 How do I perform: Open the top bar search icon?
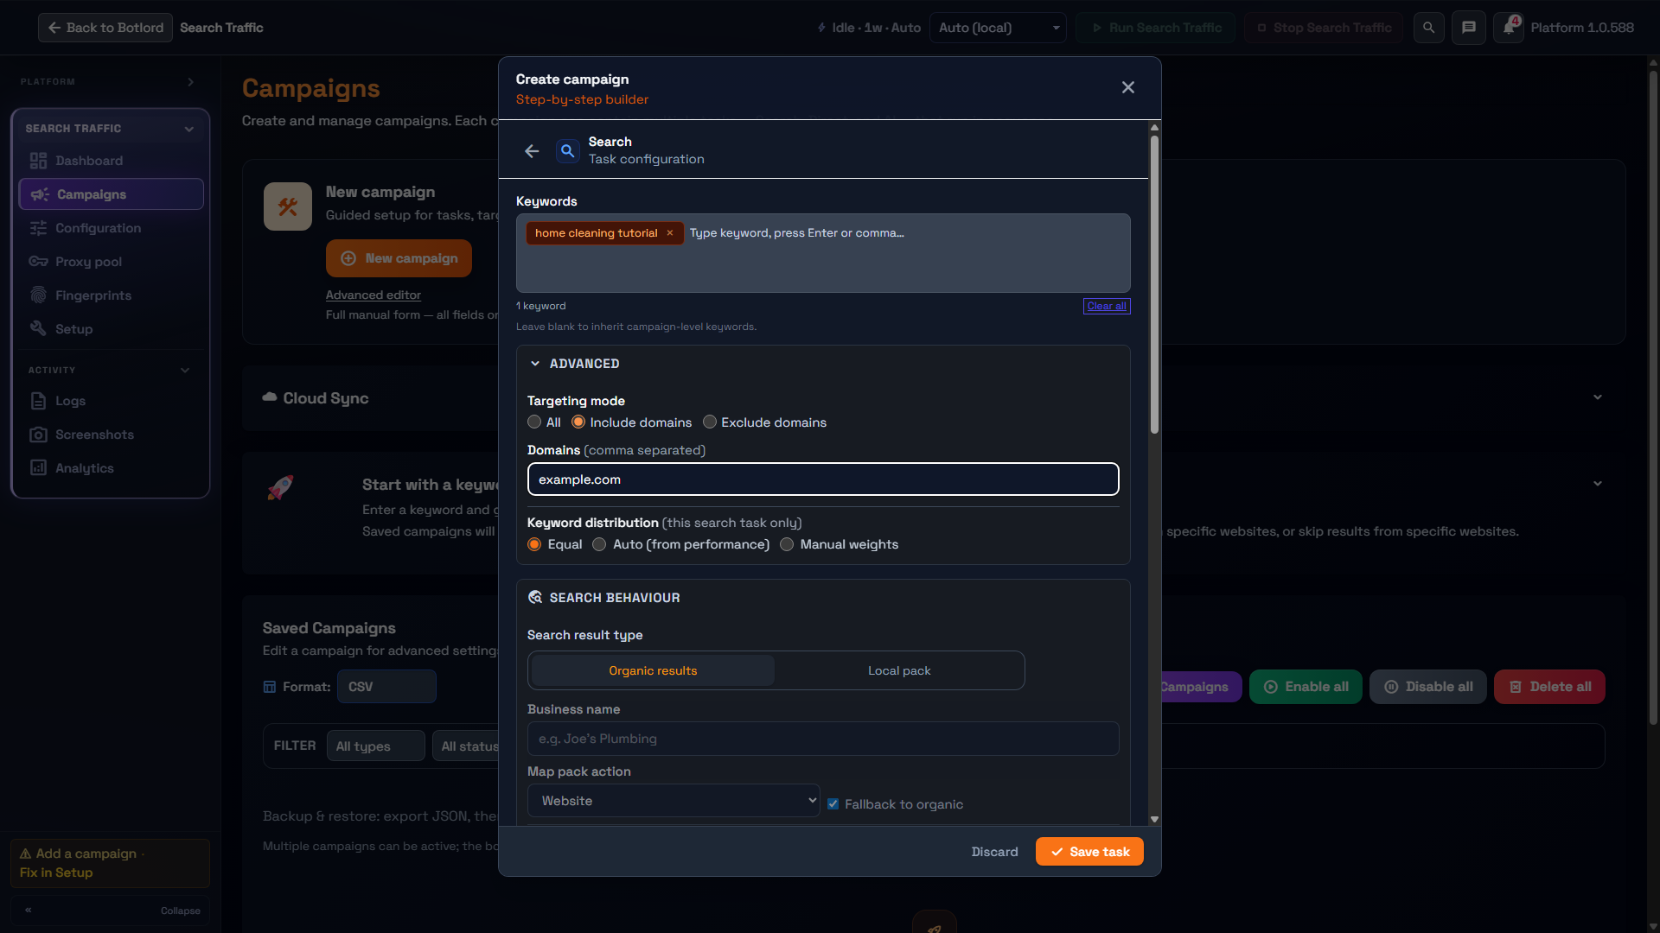click(x=1429, y=28)
